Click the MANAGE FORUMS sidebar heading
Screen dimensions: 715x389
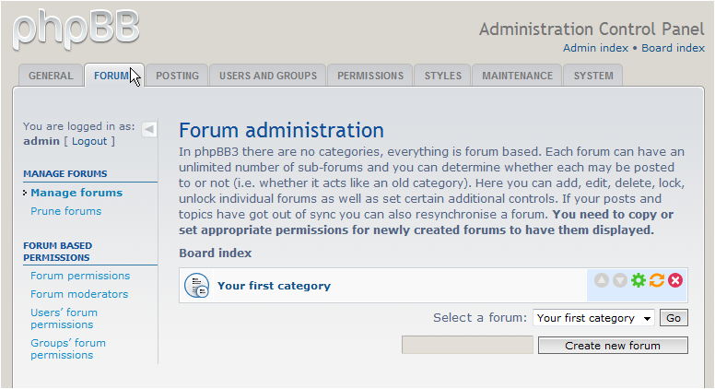point(65,173)
